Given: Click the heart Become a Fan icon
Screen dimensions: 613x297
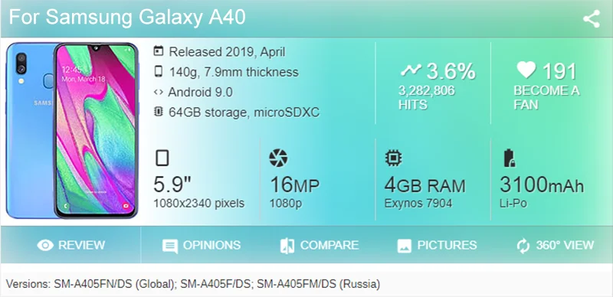Looking at the screenshot, I should coord(526,70).
